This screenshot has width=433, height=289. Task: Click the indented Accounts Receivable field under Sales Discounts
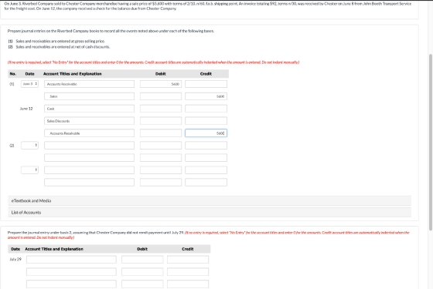point(89,133)
